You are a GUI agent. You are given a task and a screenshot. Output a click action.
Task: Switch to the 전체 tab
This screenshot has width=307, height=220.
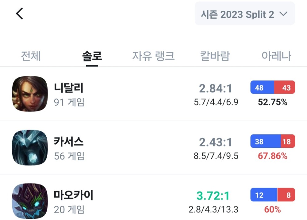coord(31,56)
